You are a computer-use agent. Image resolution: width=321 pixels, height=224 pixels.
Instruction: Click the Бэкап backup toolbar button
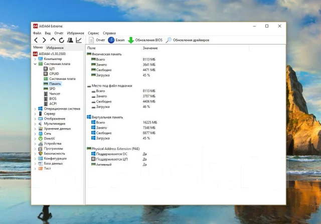point(116,40)
